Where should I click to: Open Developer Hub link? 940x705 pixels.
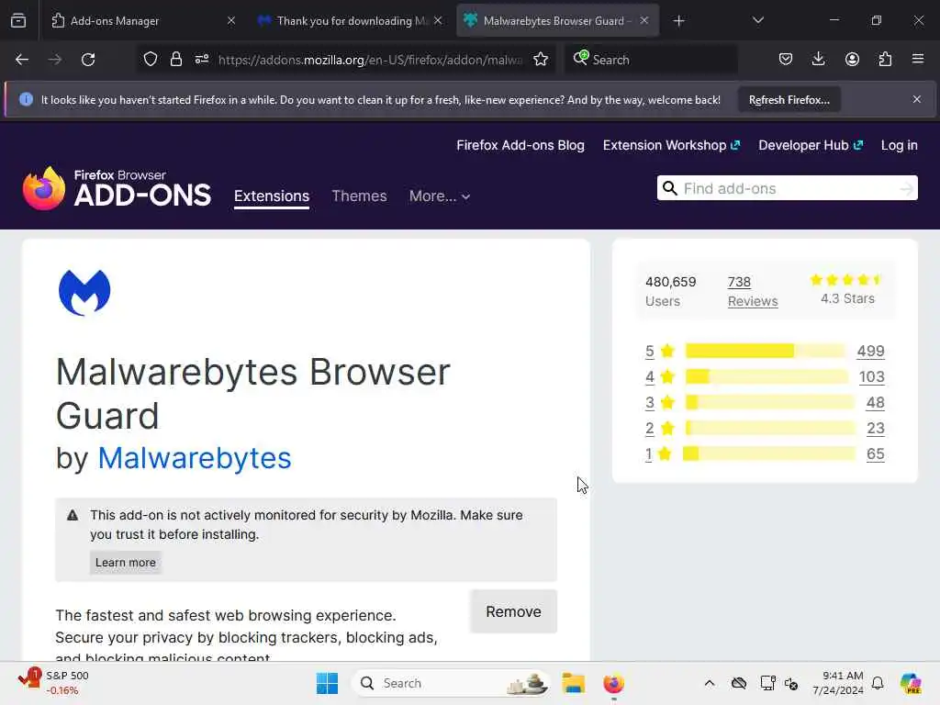click(x=811, y=145)
